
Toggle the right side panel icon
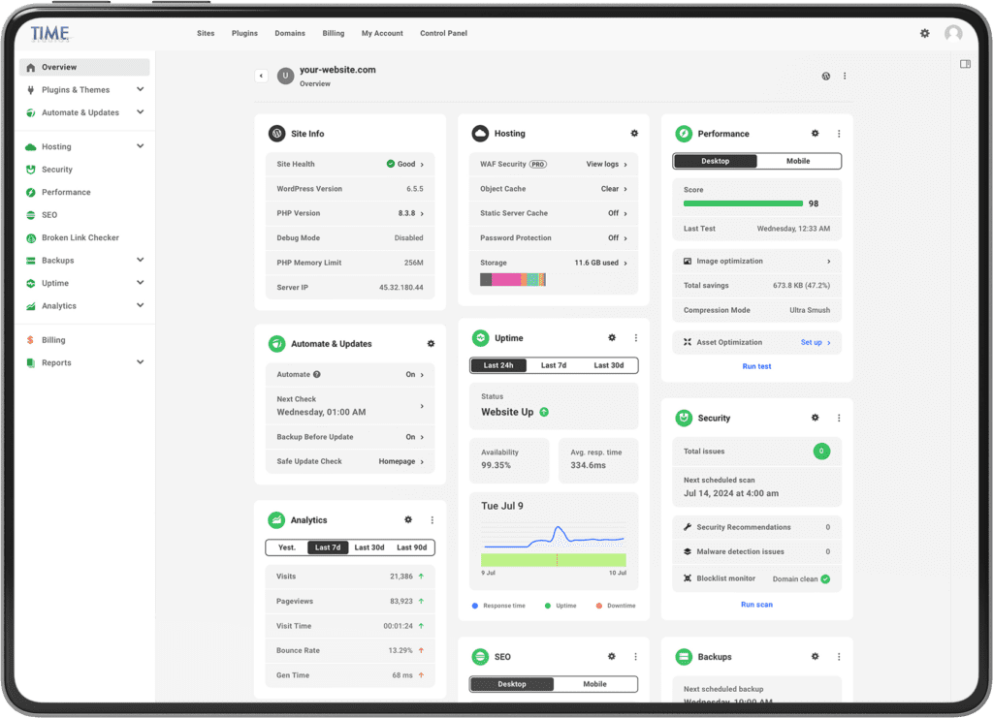[965, 65]
